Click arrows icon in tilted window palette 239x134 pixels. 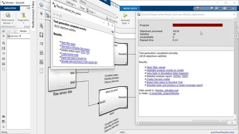(x=41, y=44)
